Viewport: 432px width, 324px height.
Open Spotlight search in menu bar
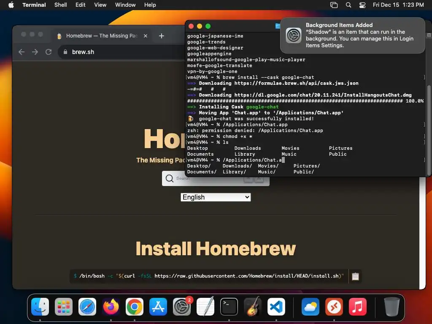(x=348, y=5)
